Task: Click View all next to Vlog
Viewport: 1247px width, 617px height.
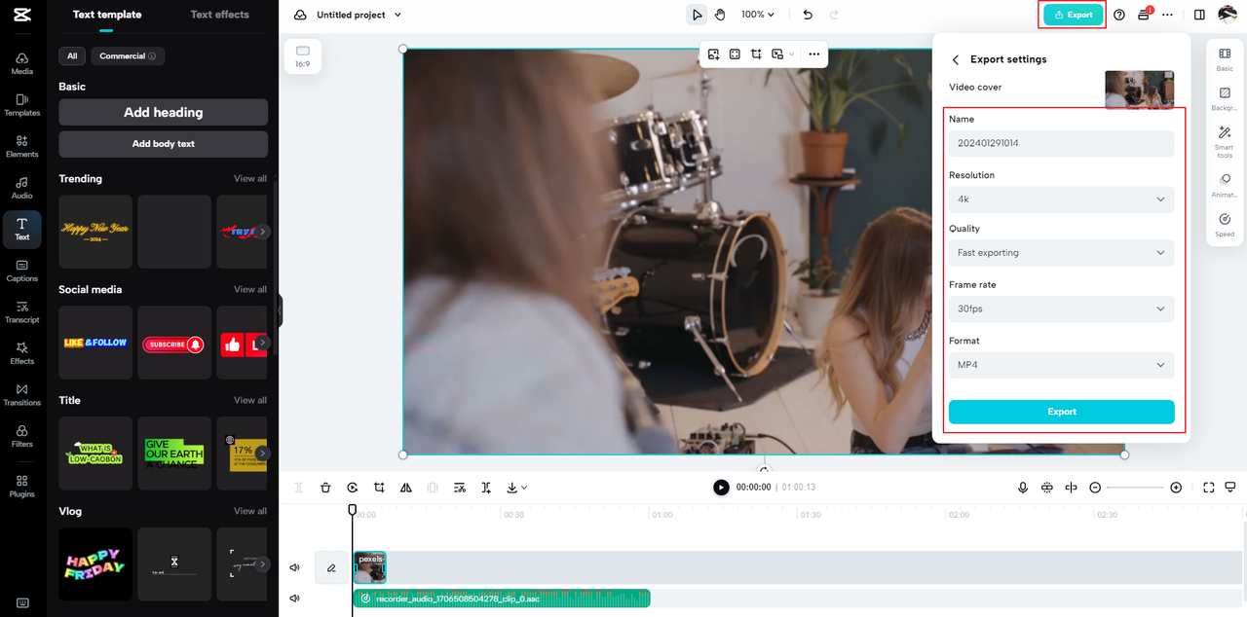Action: (249, 512)
